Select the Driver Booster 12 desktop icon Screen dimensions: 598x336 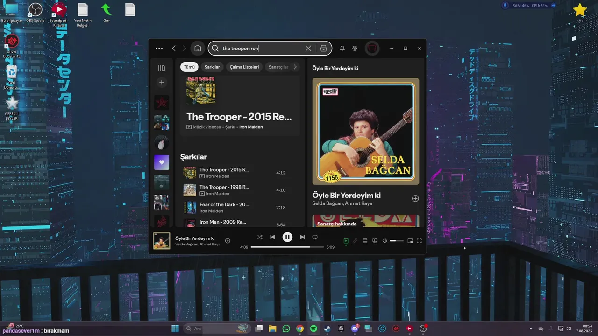(x=12, y=47)
